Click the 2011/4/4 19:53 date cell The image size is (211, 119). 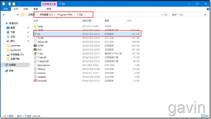click(90, 65)
